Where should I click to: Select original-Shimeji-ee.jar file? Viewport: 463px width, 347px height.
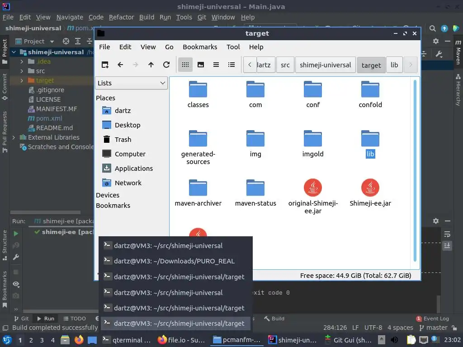[x=313, y=197]
